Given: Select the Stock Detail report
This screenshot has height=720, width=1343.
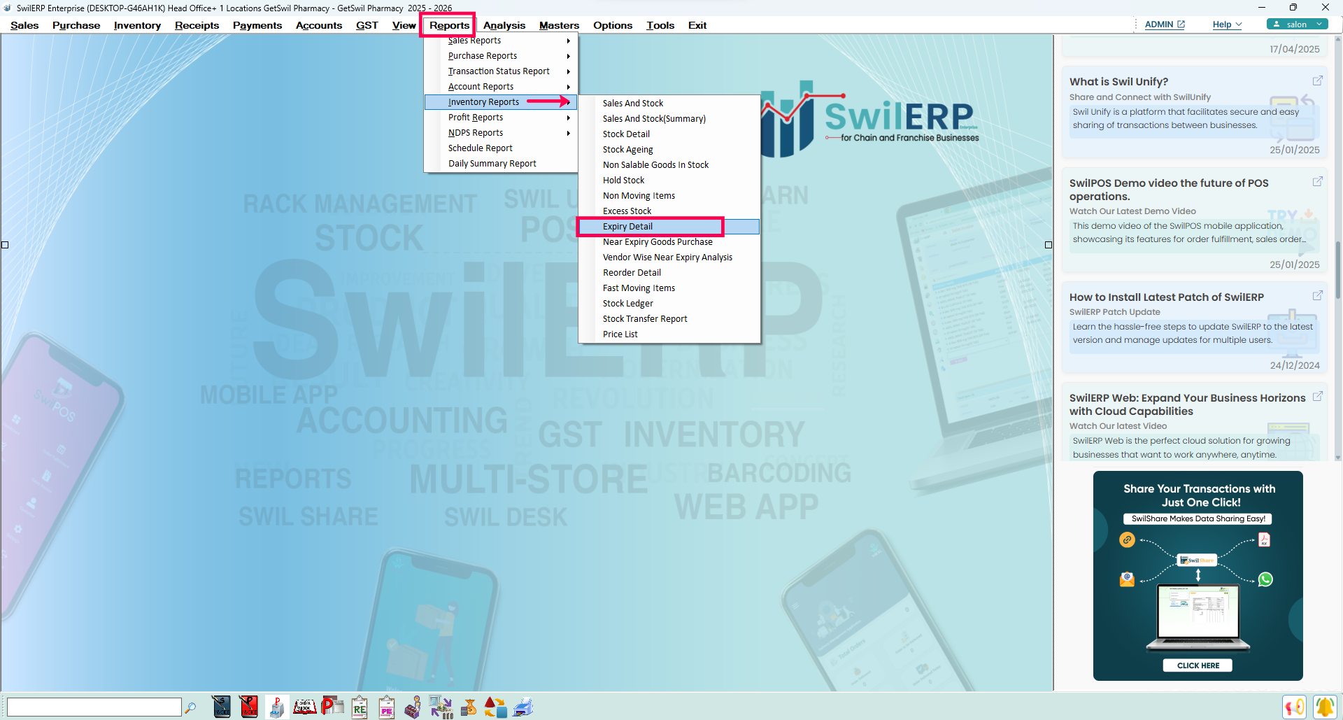Looking at the screenshot, I should pyautogui.click(x=669, y=134).
